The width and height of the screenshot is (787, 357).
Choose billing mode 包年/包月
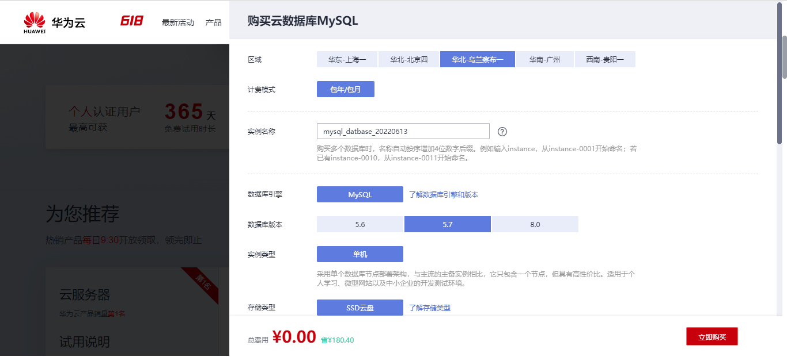(346, 89)
